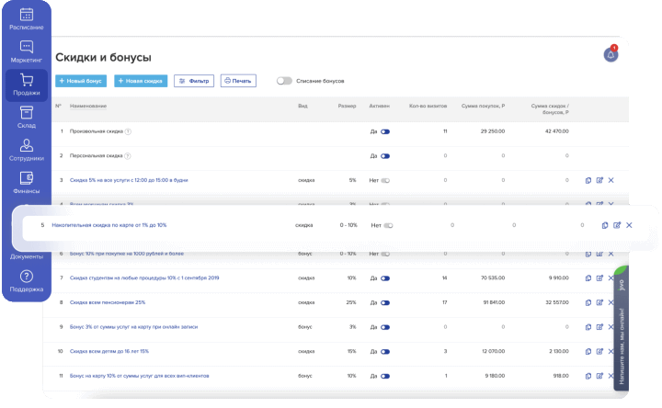Click the edit icon for discount row 5
Viewport: 662px width, 408px height.
point(617,225)
